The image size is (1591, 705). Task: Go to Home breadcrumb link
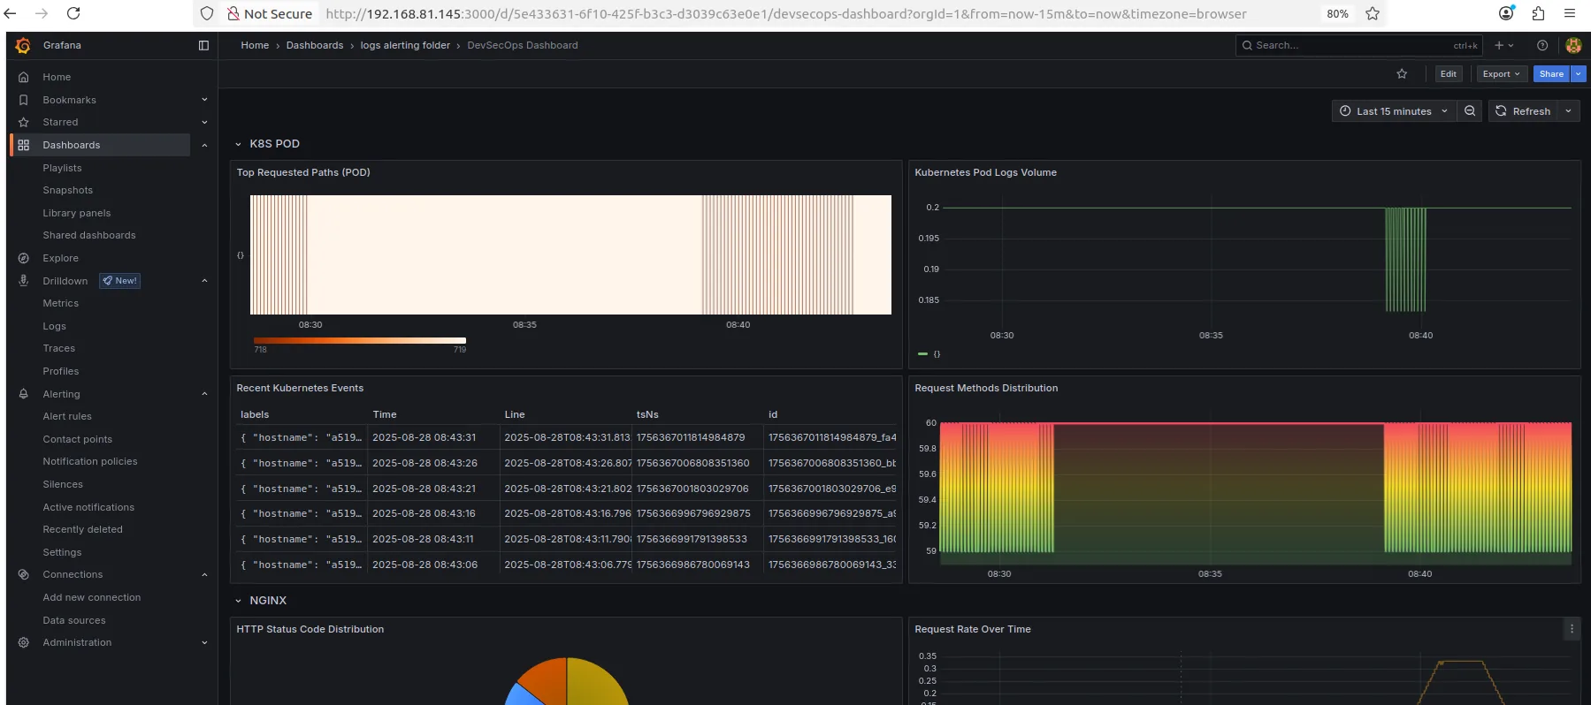pos(255,45)
